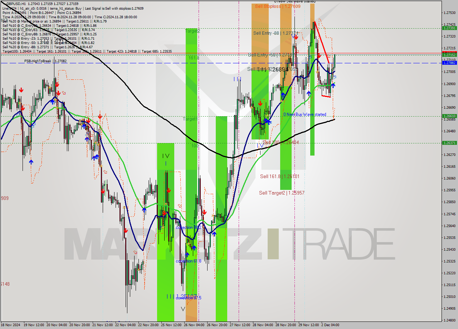The width and height of the screenshot is (458, 329).
Task: Click the green 1.27152 price tag
Action: tap(449, 55)
